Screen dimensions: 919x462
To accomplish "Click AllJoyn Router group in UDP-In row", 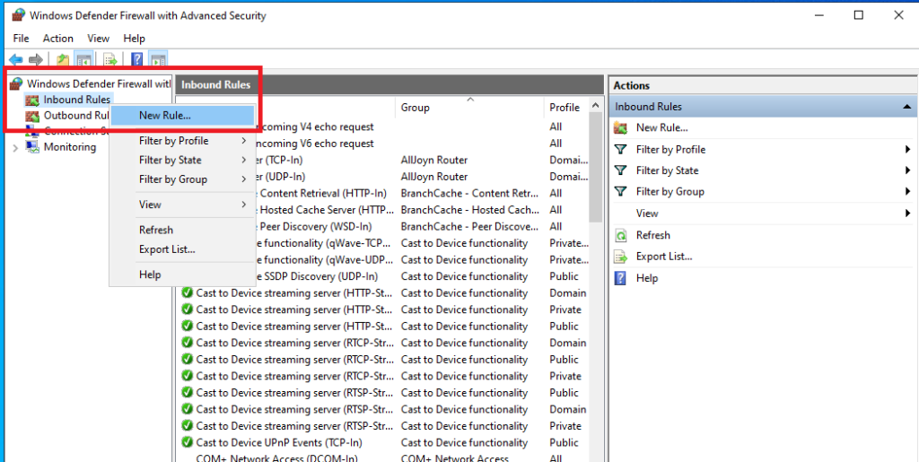I will tap(434, 176).
